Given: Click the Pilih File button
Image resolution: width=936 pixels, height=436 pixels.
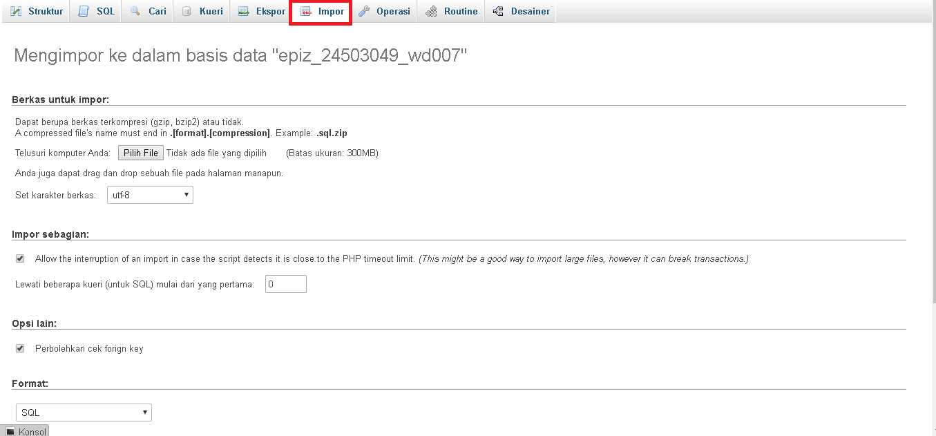Looking at the screenshot, I should 141,153.
